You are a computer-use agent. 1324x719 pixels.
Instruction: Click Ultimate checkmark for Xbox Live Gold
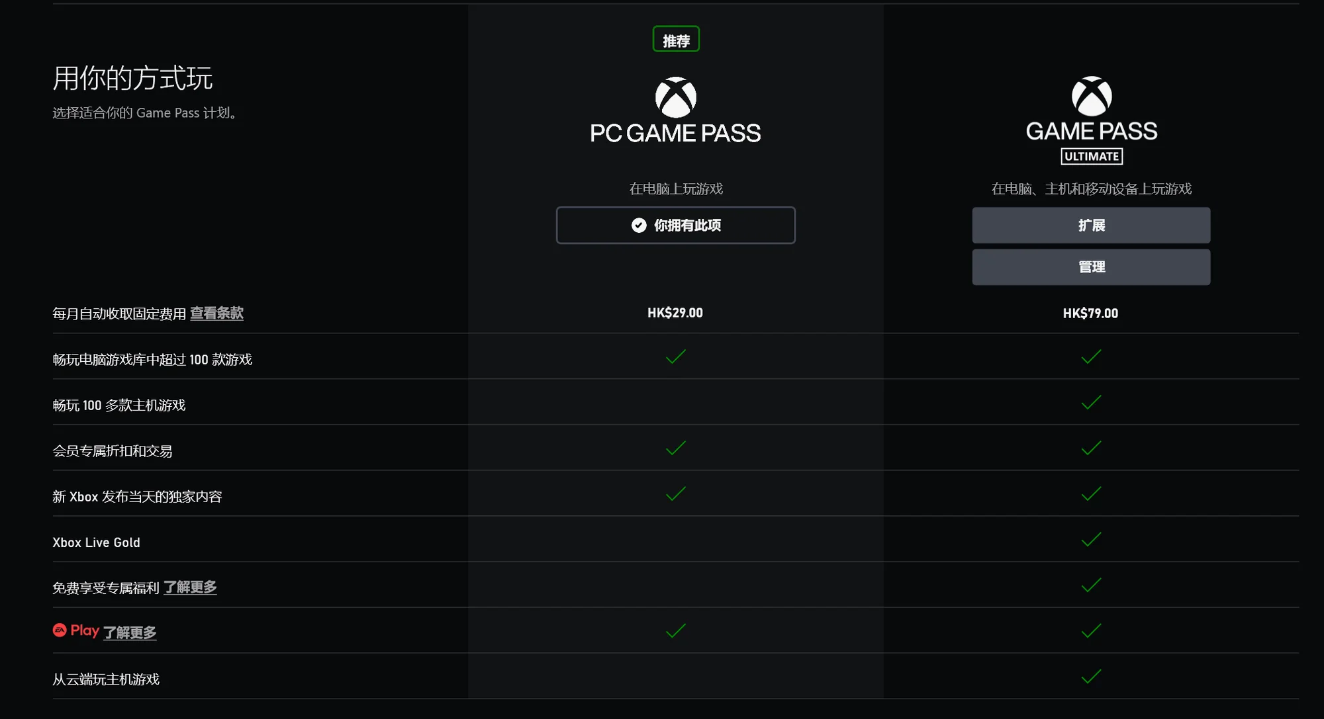[x=1091, y=539]
